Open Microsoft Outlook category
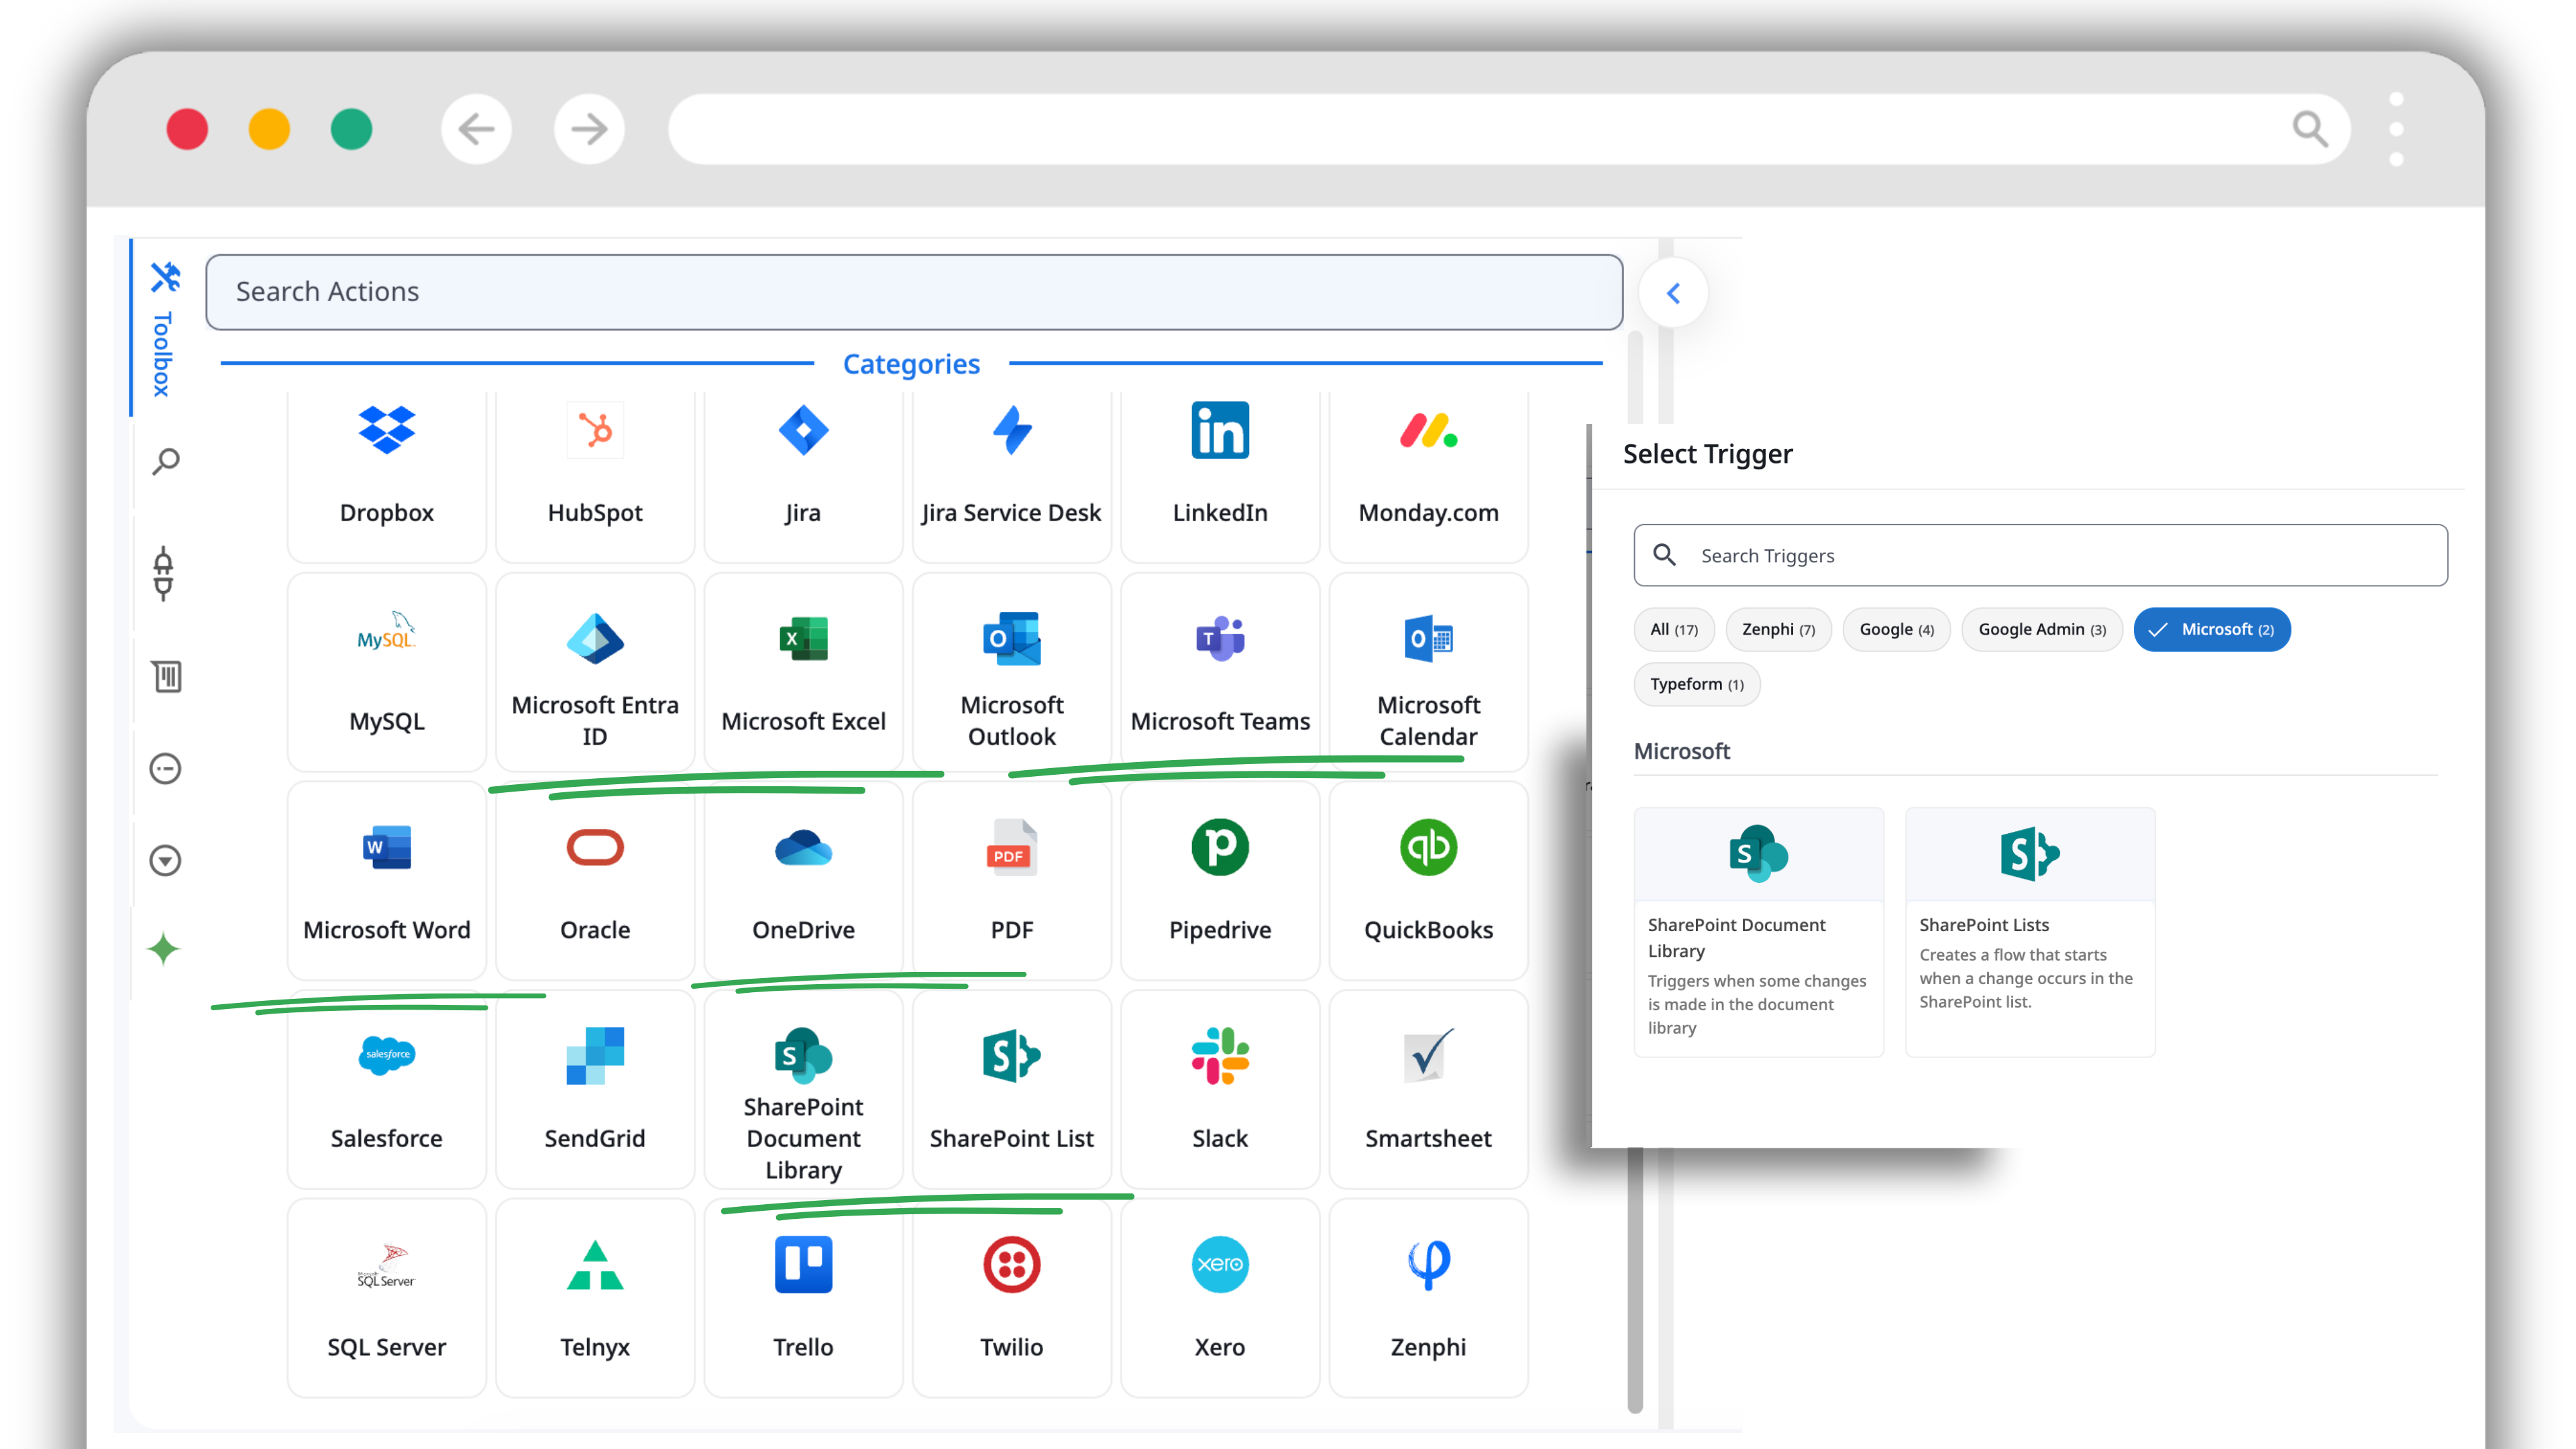This screenshot has height=1449, width=2576. pos(1011,672)
